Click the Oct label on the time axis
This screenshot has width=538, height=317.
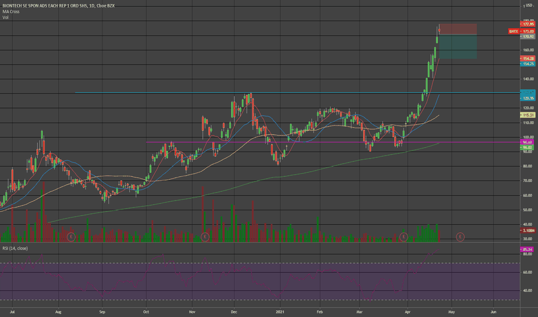(x=146, y=312)
